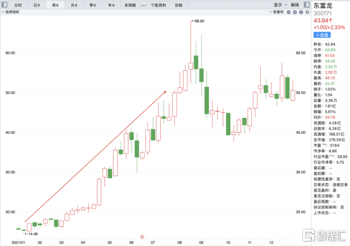Switch to the 日K daily chart tab

tap(37, 5)
